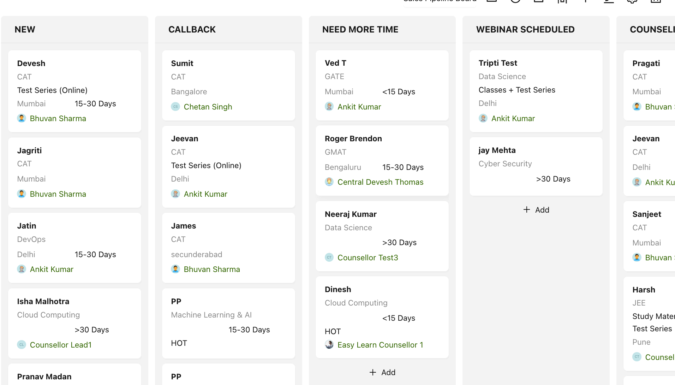Click Ankit Kumar's avatar on Ved T card

tap(329, 107)
